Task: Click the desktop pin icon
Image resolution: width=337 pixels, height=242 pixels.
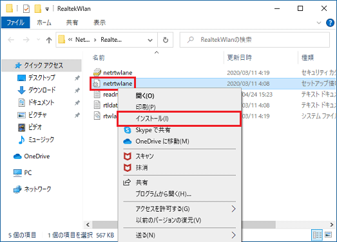Action: click(77, 78)
